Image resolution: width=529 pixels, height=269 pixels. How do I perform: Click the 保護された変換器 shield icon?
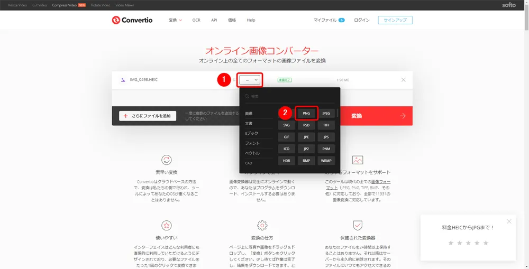click(358, 225)
